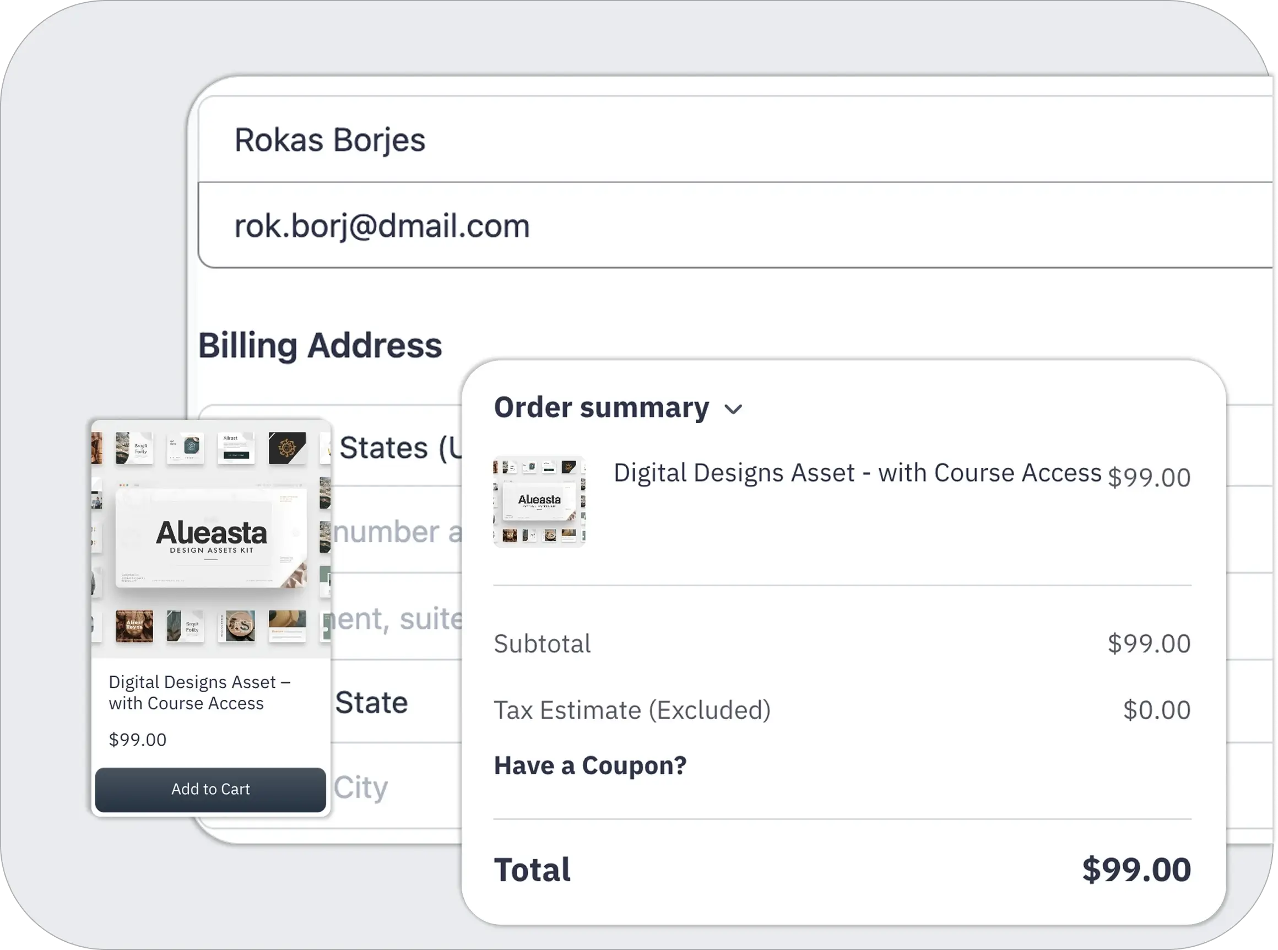Click the Billing Address heading
The image size is (1278, 950).
(320, 345)
